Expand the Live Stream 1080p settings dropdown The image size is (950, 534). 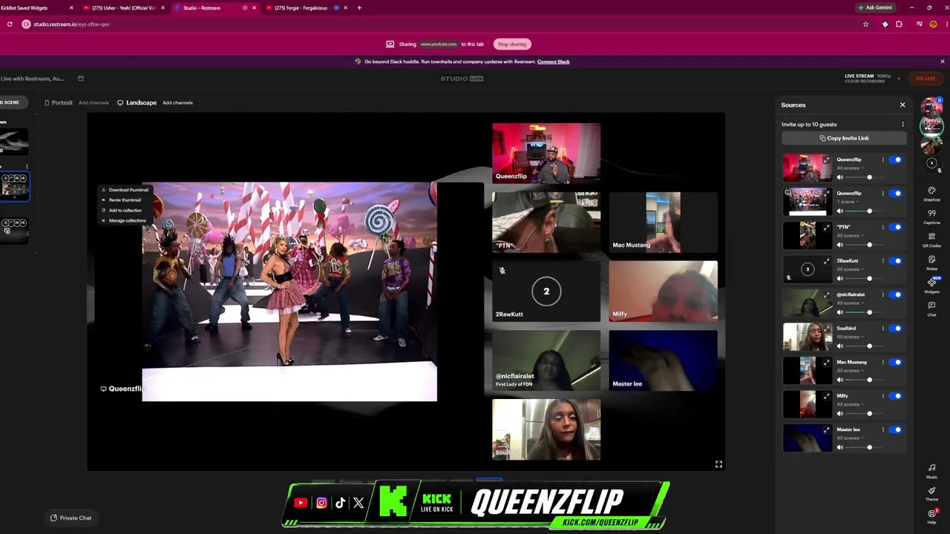[899, 79]
